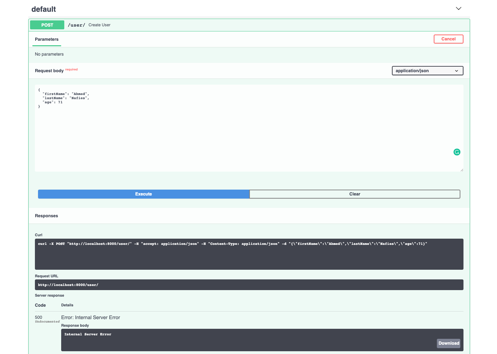
Task: Click the Cancel button
Action: (448, 39)
